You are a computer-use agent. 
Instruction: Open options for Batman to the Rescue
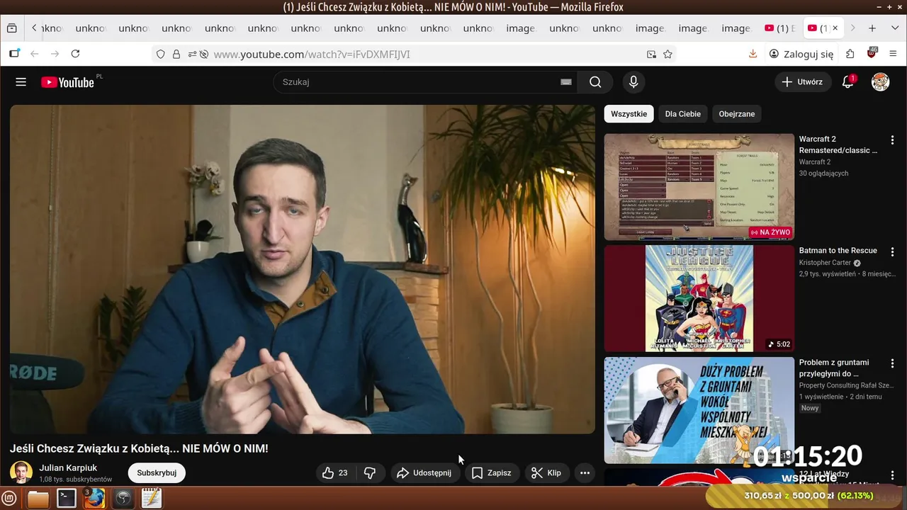(892, 252)
